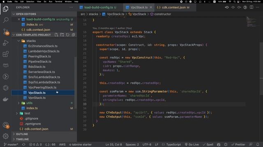This screenshot has height=147, width=263.
Task: Open the Manage gear settings icon
Action: click(5, 136)
